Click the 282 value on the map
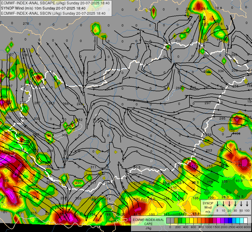 (x=80, y=120)
